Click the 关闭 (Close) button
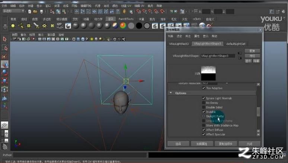The width and height of the screenshot is (288, 163). click(249, 144)
